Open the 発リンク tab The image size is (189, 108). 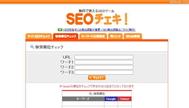115,36
